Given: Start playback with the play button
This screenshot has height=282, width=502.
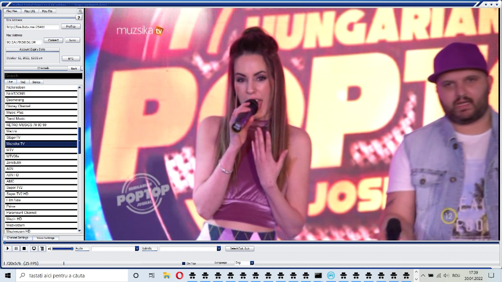Looking at the screenshot, I should (x=8, y=248).
